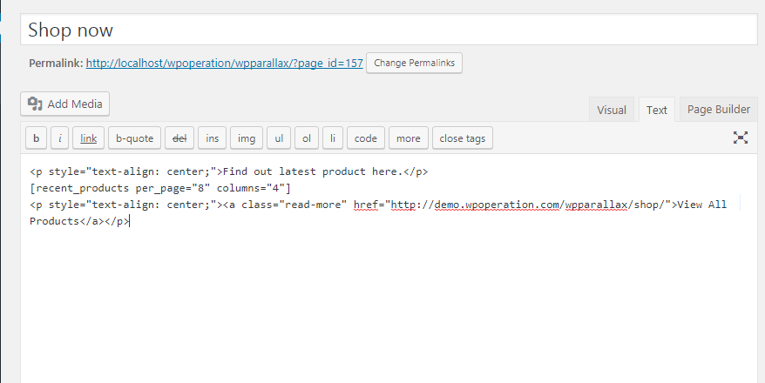Insert a link using the link button
This screenshot has width=765, height=383.
tap(89, 138)
